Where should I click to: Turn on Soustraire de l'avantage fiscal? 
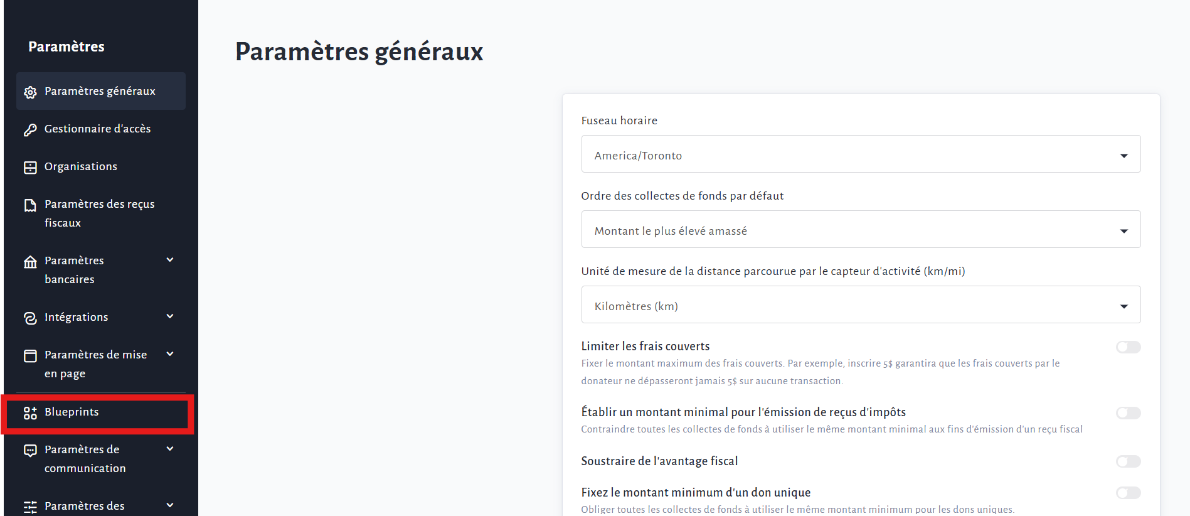pyautogui.click(x=1128, y=462)
